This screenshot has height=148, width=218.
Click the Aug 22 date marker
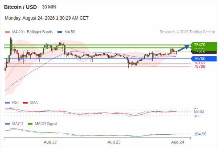pyautogui.click(x=50, y=142)
